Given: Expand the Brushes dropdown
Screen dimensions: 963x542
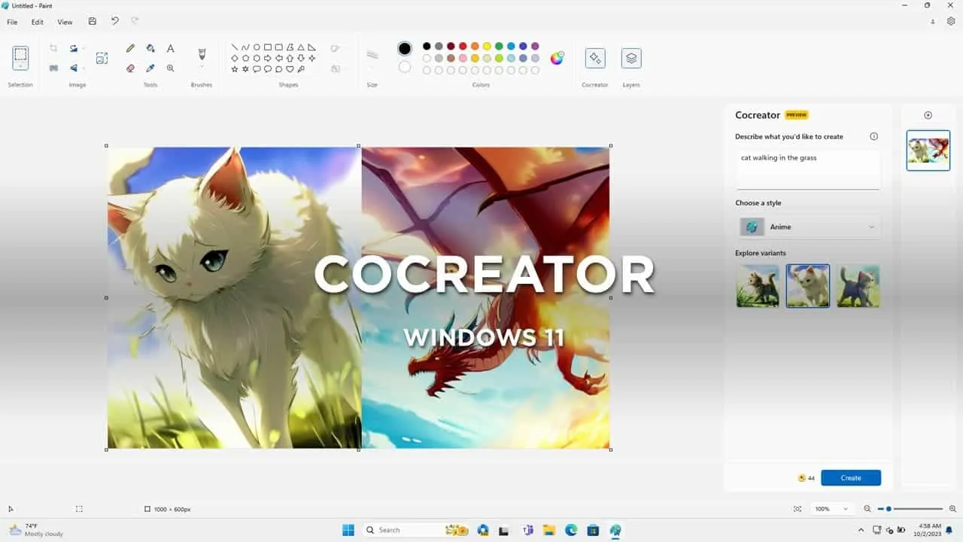Looking at the screenshot, I should (x=202, y=64).
